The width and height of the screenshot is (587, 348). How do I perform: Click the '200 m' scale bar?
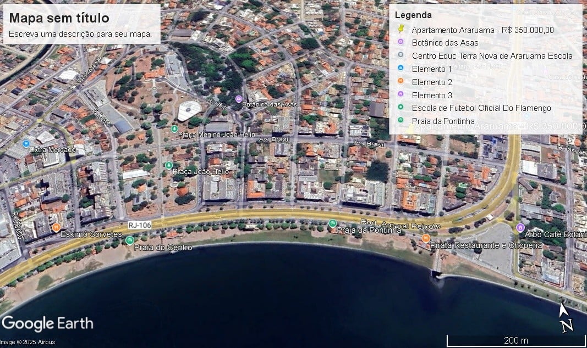coord(516,340)
